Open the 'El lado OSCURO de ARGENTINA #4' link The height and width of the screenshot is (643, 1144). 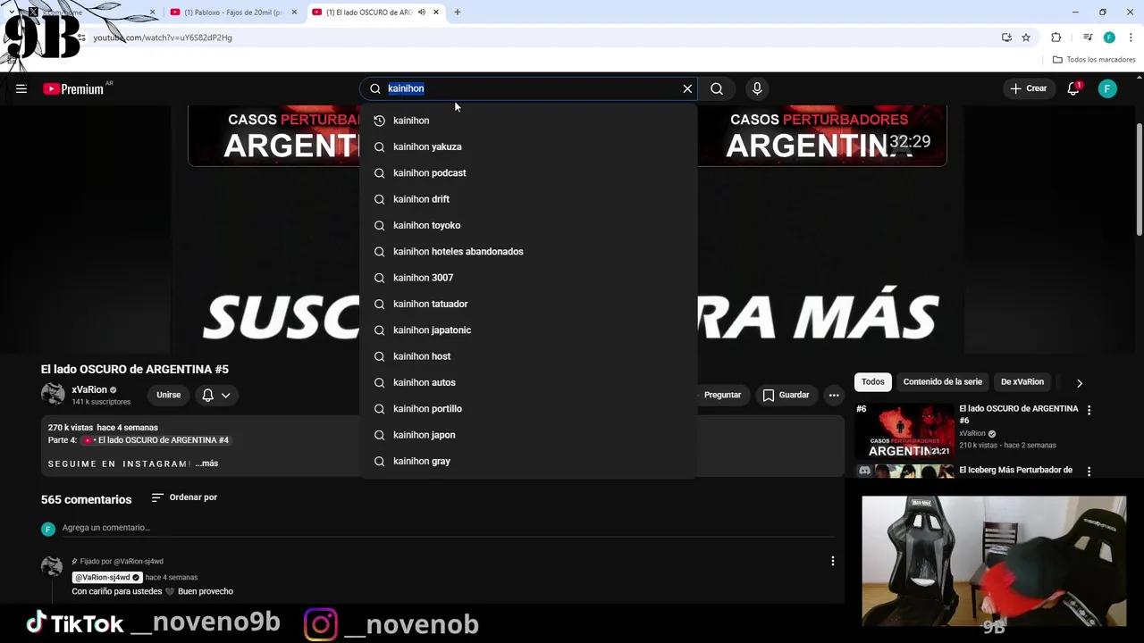156,440
